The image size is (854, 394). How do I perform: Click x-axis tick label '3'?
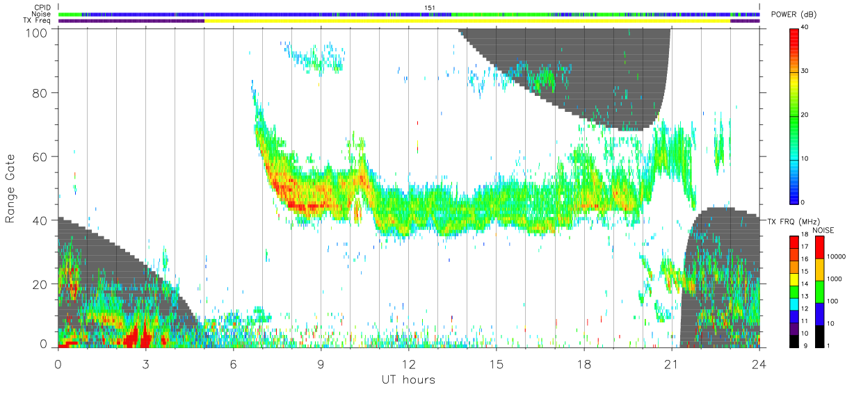pyautogui.click(x=145, y=363)
